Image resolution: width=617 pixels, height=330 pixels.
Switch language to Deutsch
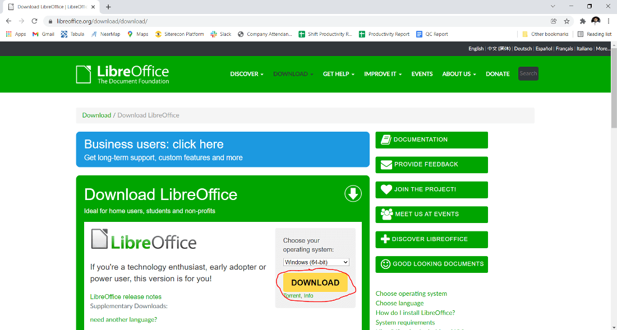pos(523,49)
